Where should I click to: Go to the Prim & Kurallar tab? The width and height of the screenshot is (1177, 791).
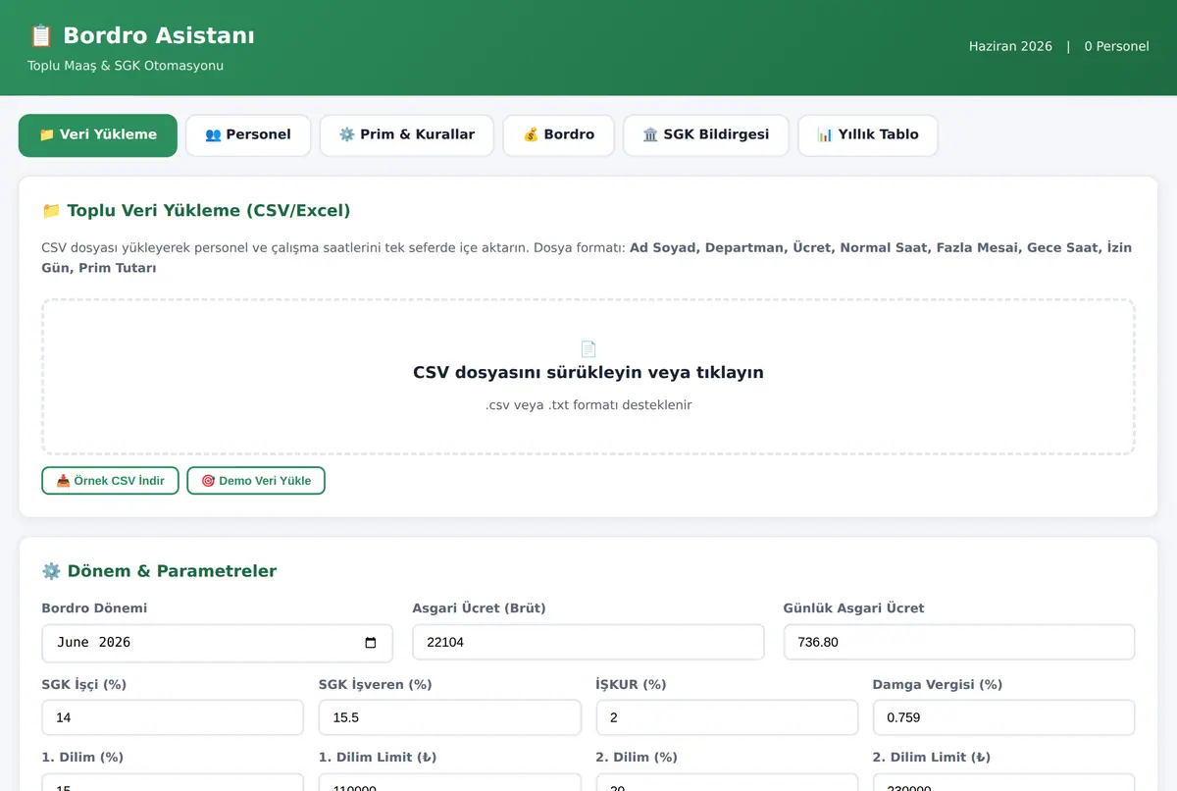407,135
